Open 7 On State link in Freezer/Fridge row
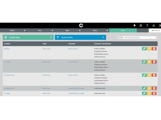 click(x=7, y=93)
